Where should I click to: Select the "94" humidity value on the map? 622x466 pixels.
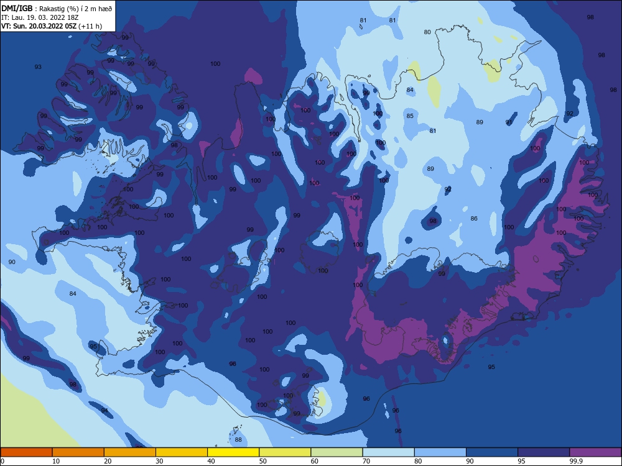tap(104, 410)
